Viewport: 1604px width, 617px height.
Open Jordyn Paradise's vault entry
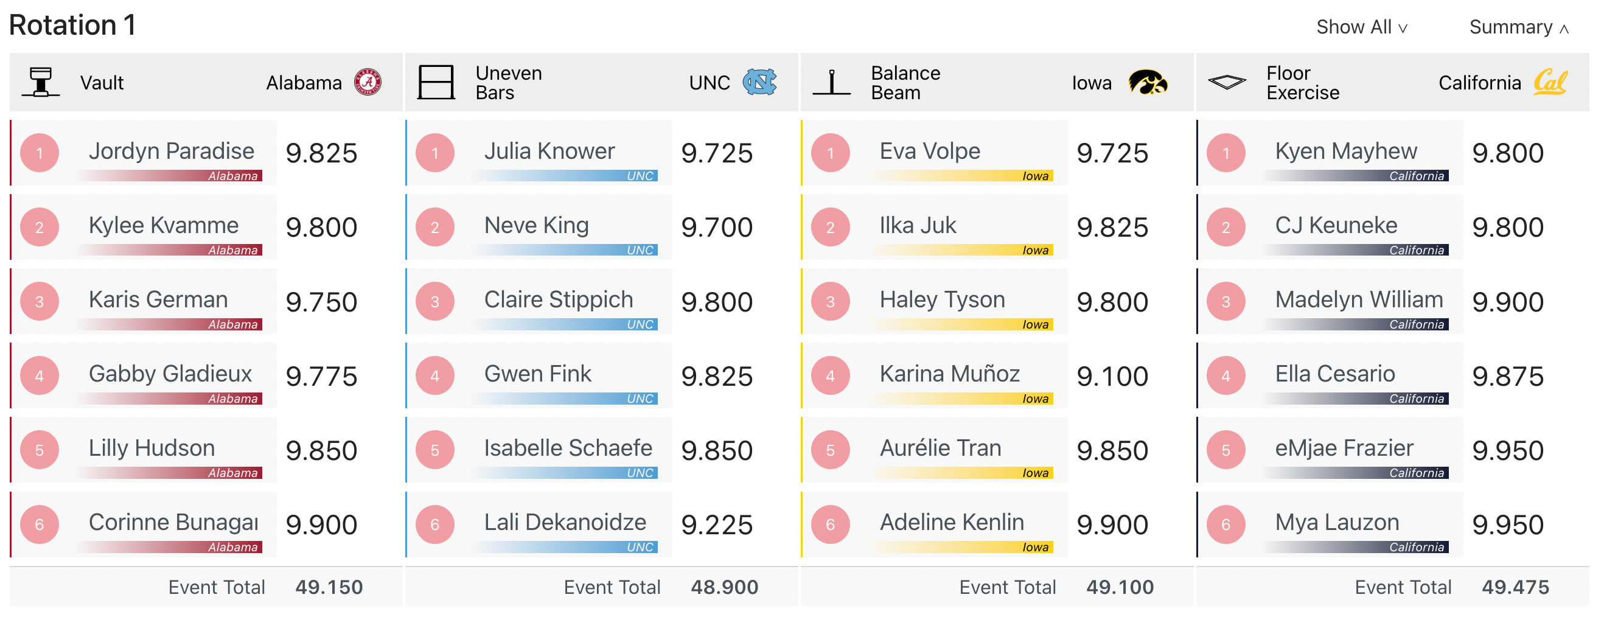(171, 152)
